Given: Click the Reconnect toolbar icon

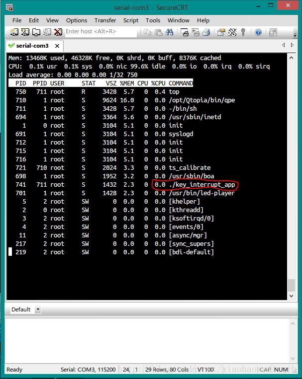Looking at the screenshot, I should [47, 32].
